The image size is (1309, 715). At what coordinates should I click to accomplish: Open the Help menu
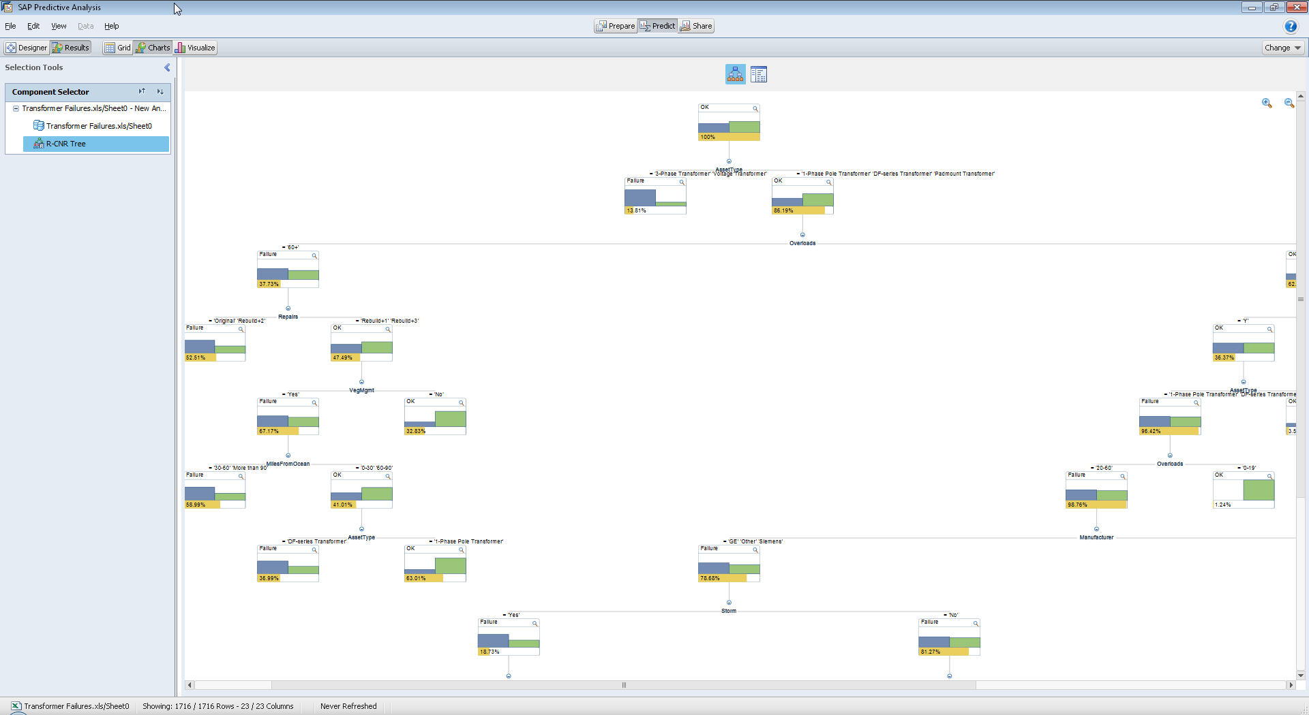(x=112, y=26)
